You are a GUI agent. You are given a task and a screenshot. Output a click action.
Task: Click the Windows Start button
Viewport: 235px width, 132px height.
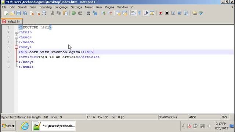click(8, 126)
